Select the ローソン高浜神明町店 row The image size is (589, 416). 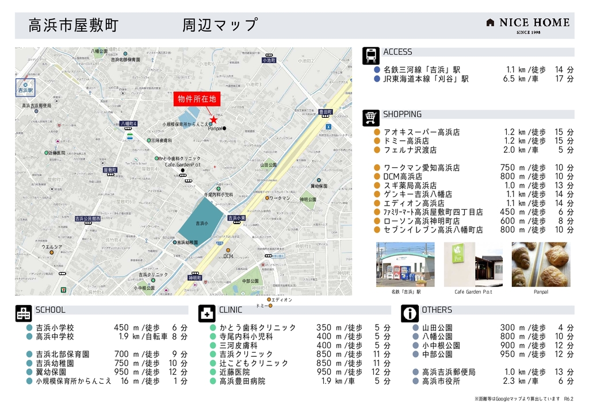tap(474, 221)
